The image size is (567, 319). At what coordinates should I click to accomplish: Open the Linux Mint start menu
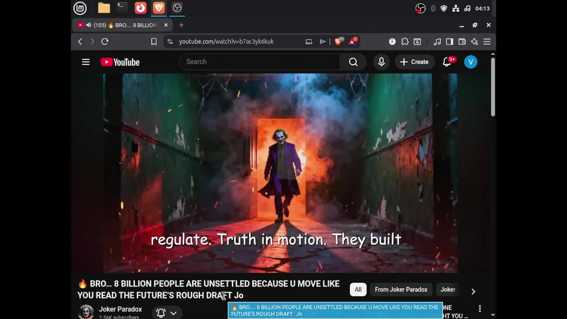(80, 8)
